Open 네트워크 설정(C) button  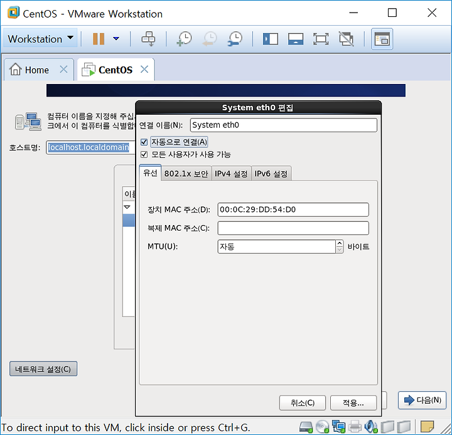tap(43, 369)
